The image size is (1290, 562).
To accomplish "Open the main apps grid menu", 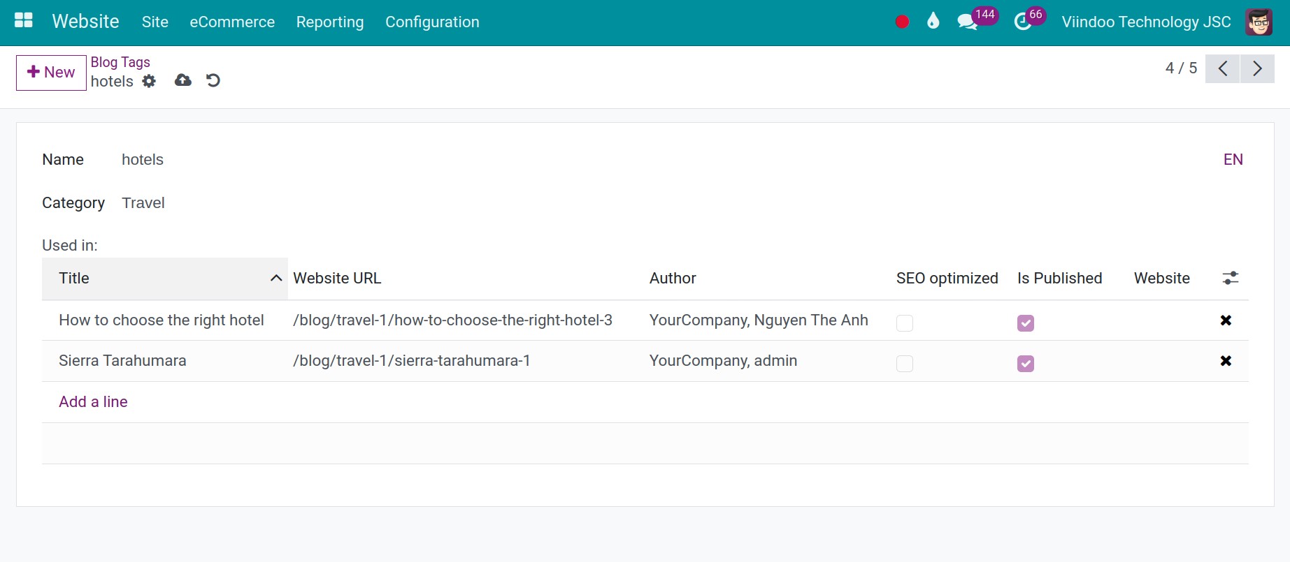I will click(x=24, y=21).
